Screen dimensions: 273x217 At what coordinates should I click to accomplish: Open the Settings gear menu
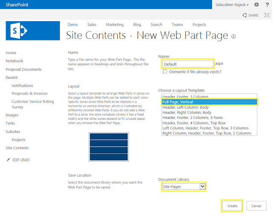(x=256, y=5)
